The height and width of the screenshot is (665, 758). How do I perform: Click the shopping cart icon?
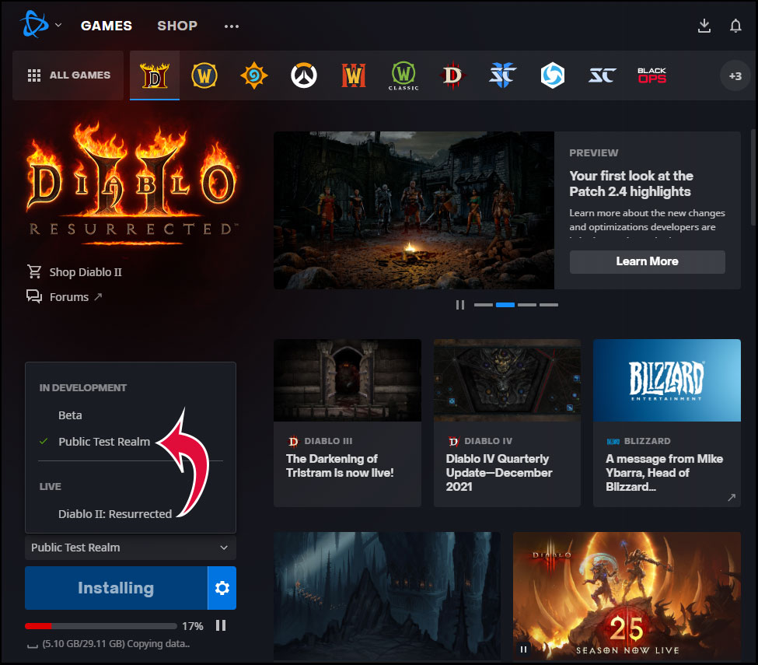[x=34, y=271]
